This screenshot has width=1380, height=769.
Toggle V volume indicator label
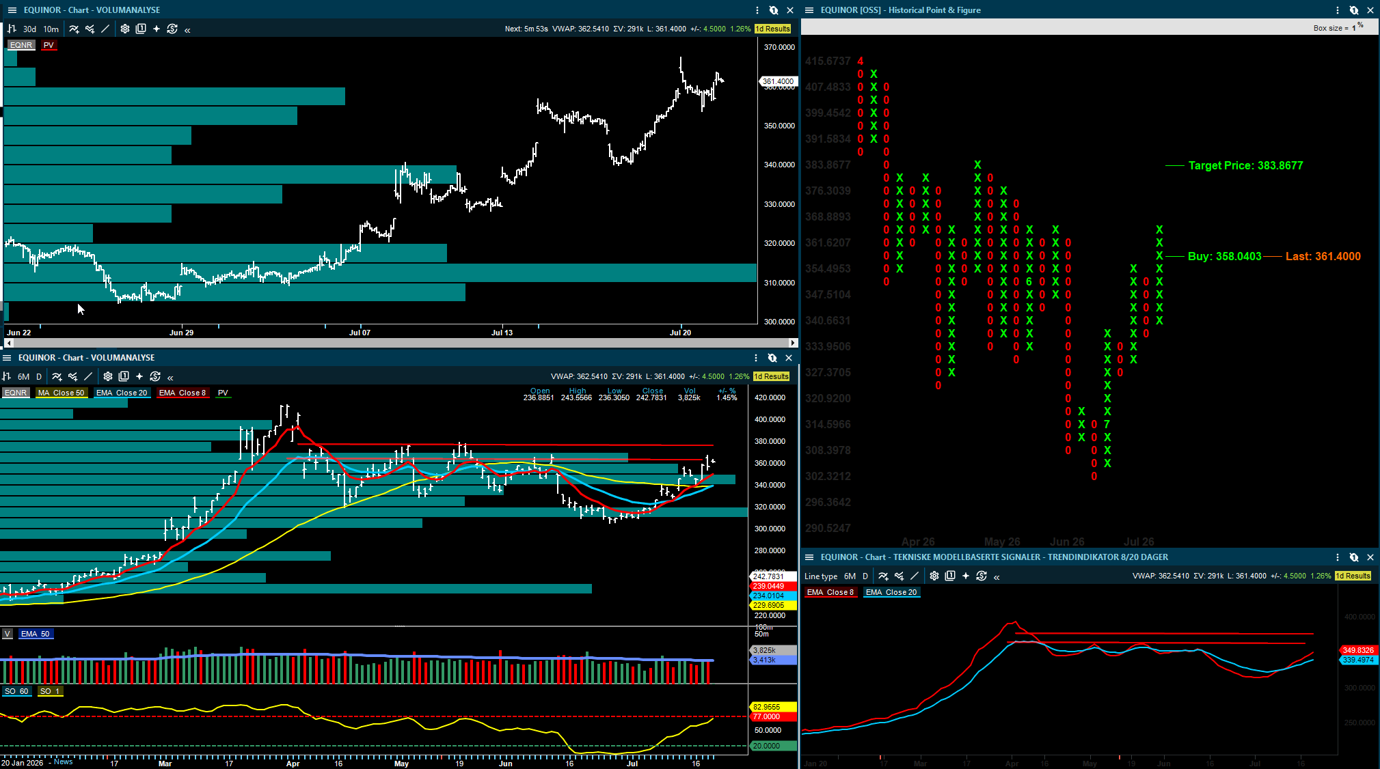click(7, 634)
